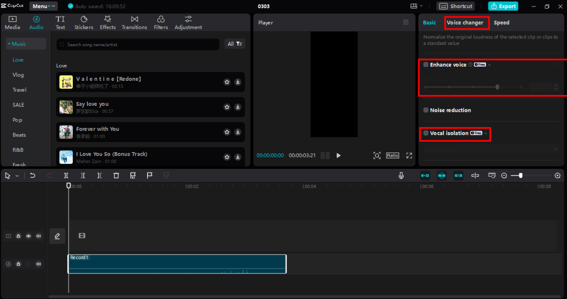Collapse the Enhance voice section

coord(490,65)
